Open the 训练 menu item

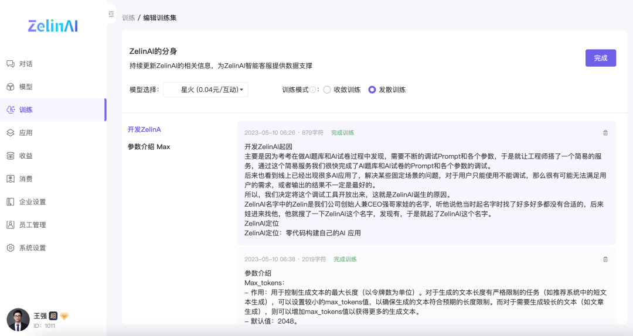53,109
